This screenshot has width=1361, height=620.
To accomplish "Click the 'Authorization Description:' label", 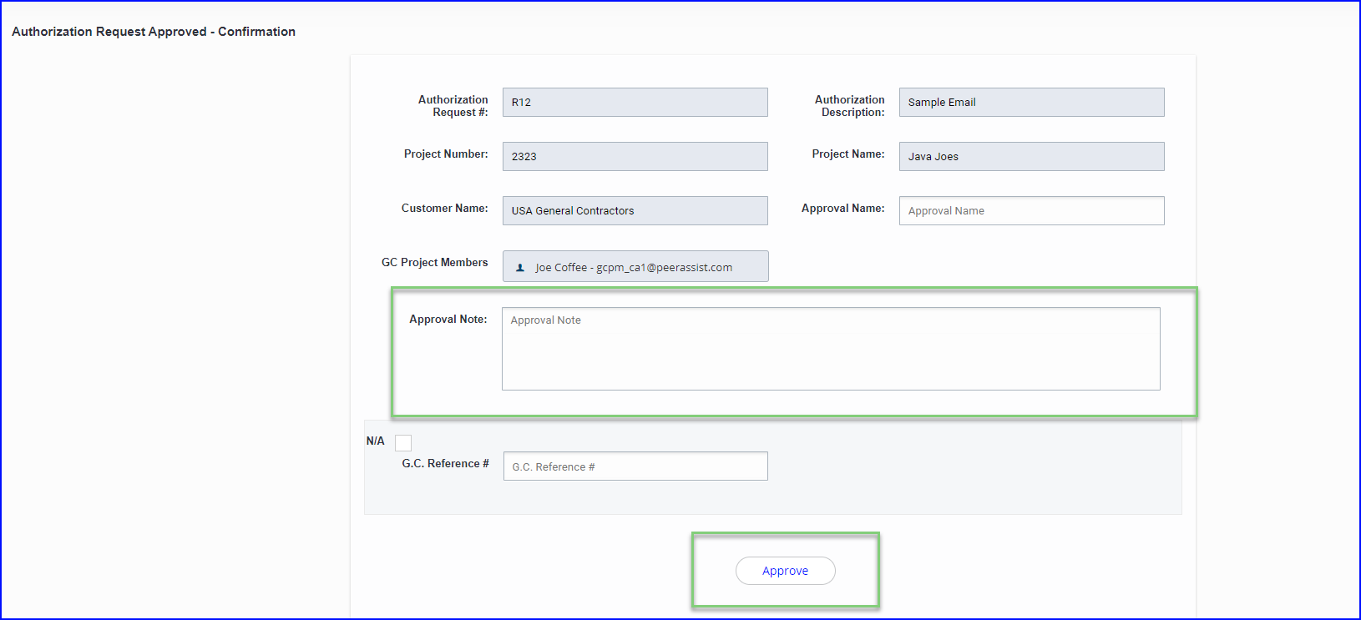I will [849, 106].
